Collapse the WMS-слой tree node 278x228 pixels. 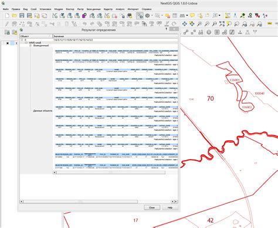26,43
